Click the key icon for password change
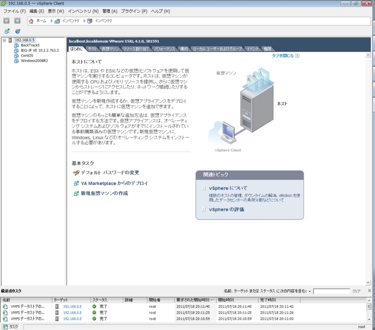The image size is (375, 330). coord(76,172)
